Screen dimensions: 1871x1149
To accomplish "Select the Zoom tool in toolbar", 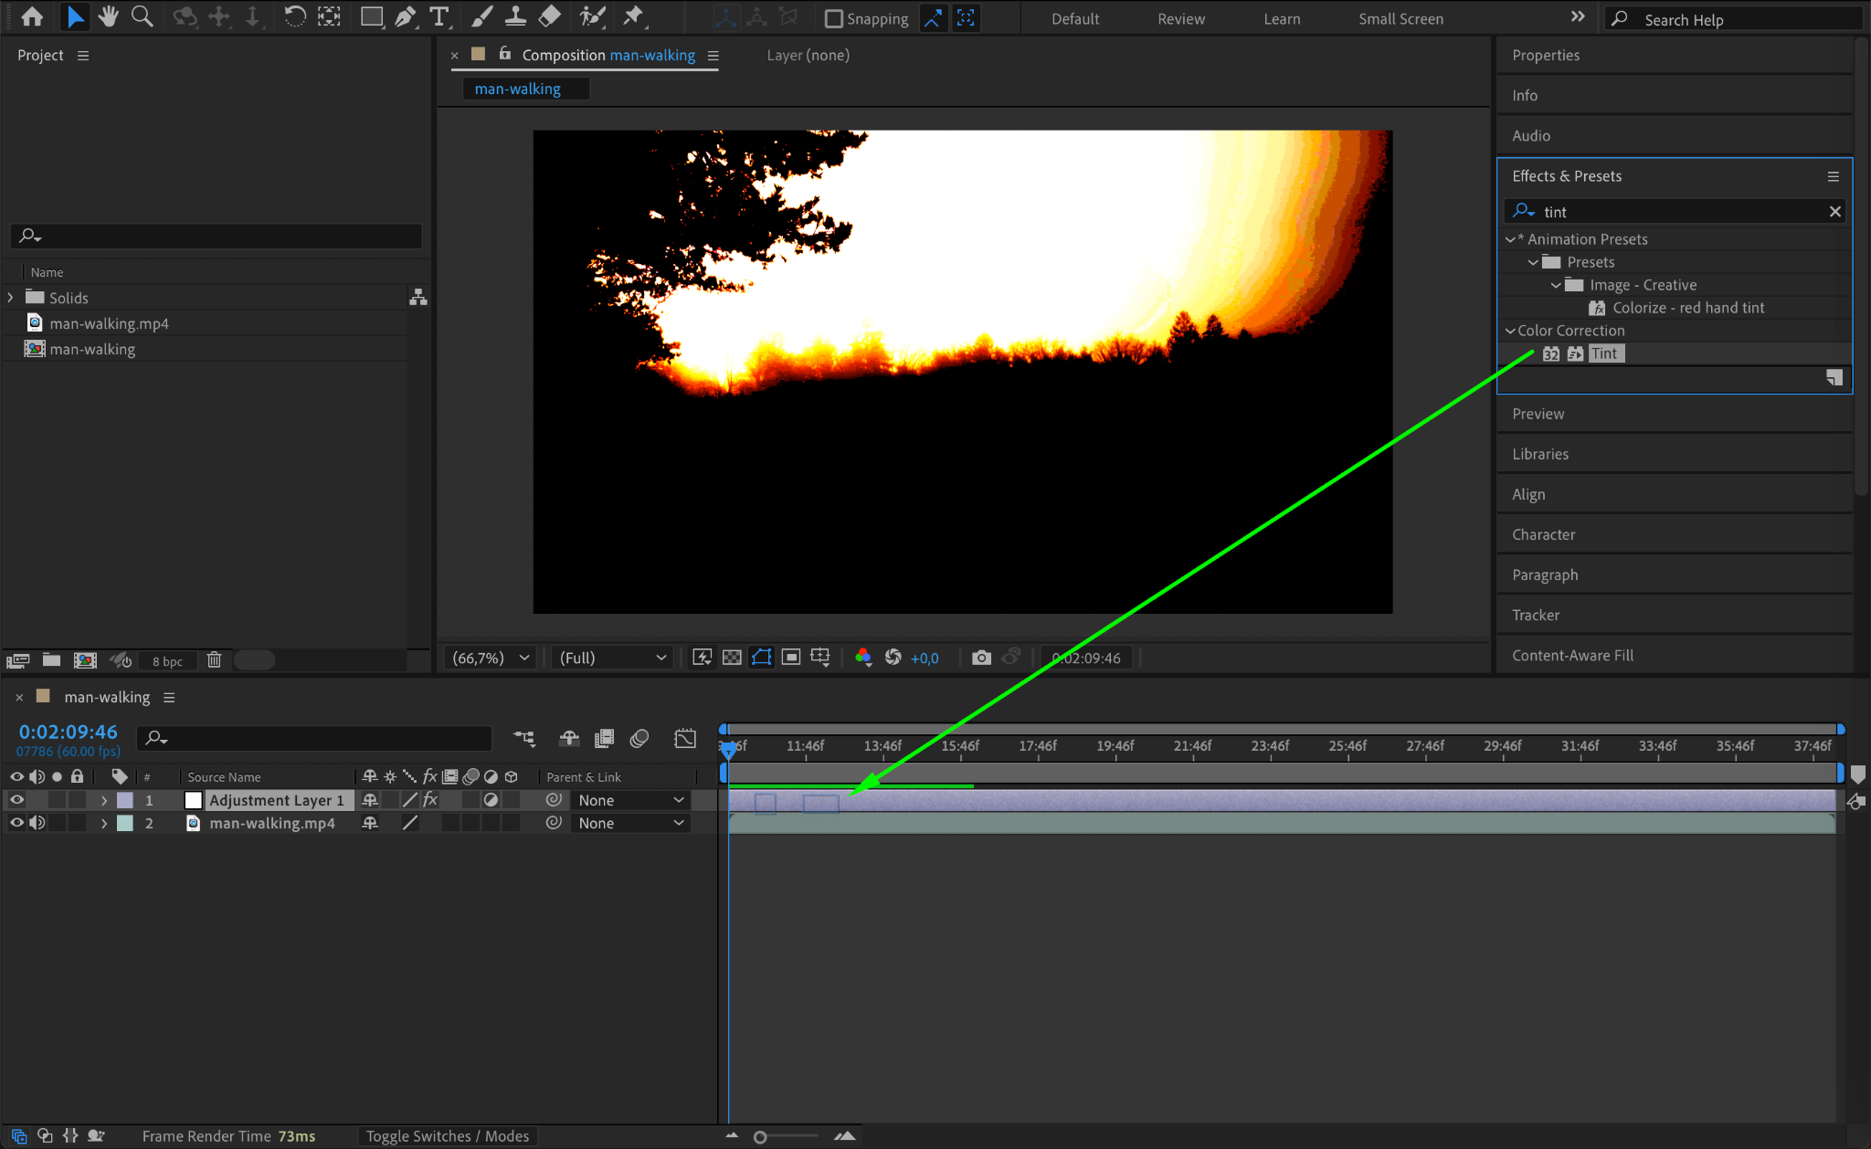I will [x=142, y=16].
